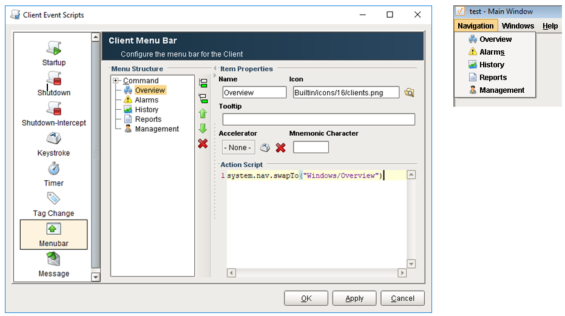Open the Tag Change scripts section

point(53,204)
